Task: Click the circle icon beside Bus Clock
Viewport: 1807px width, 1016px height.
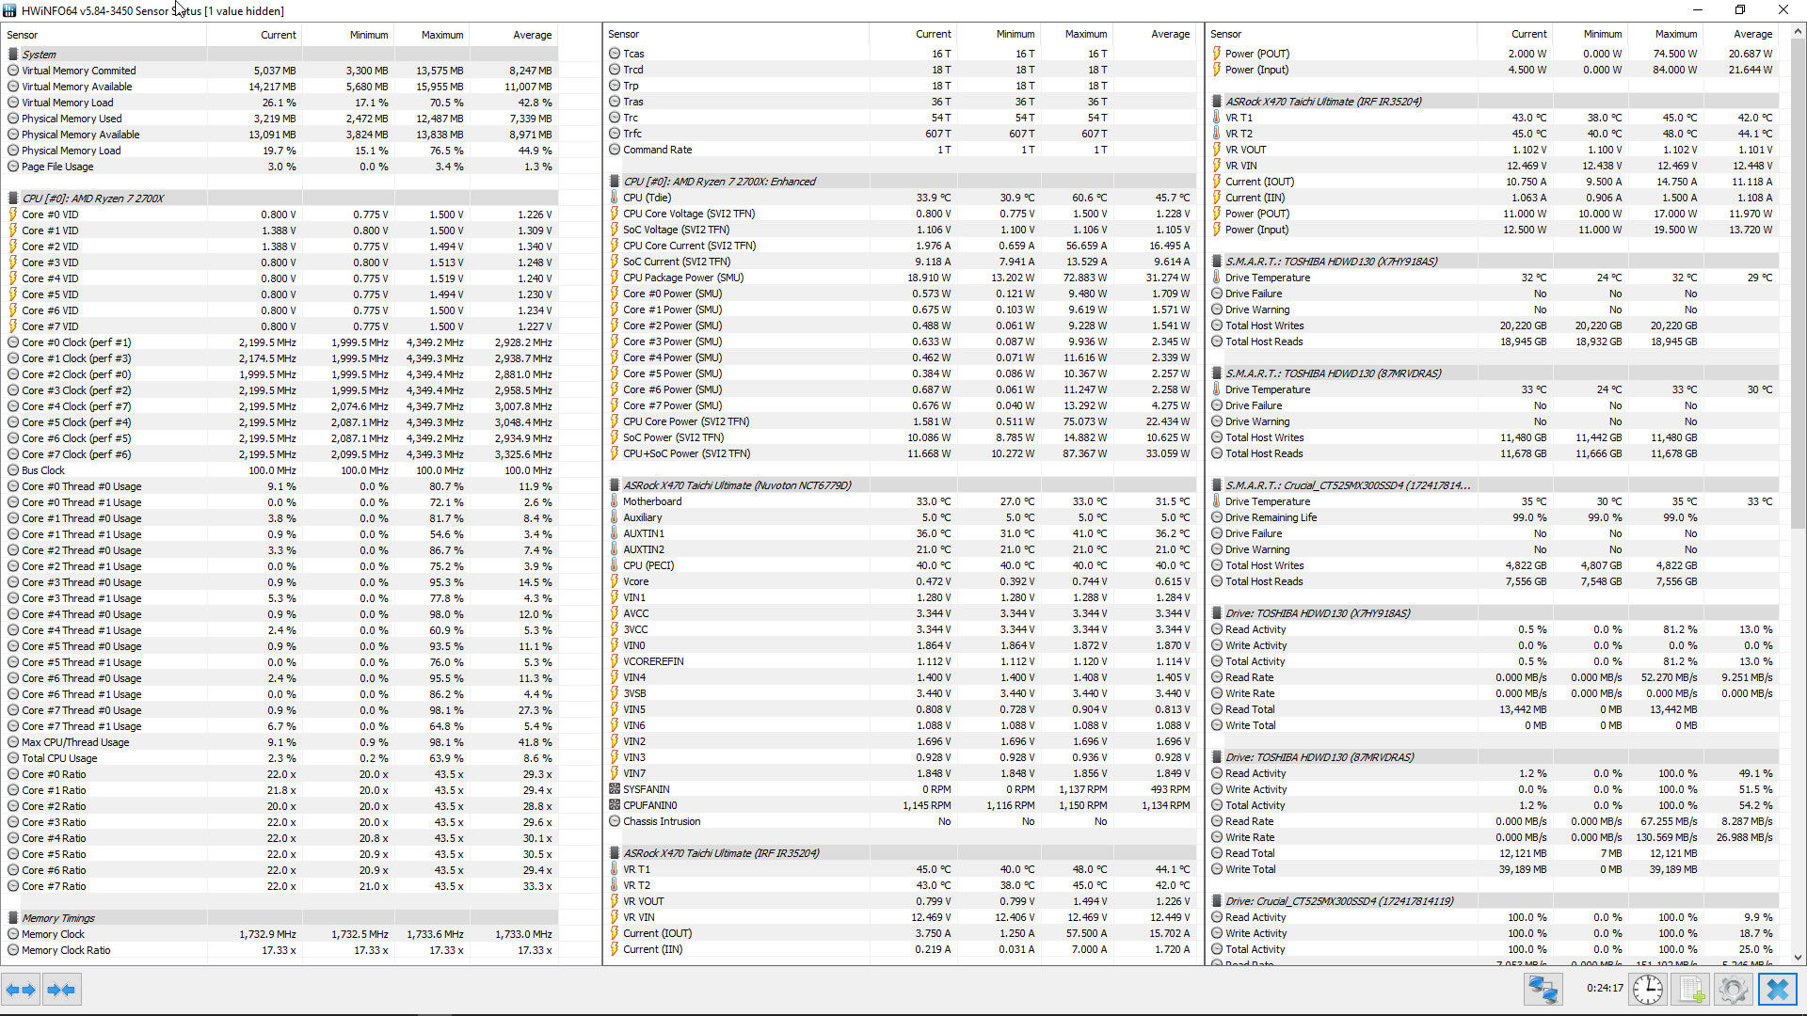Action: pos(13,470)
